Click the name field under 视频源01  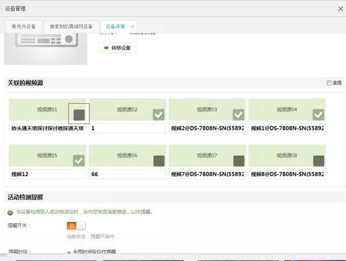pos(48,129)
